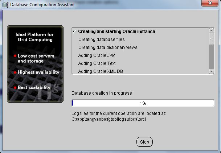
Task: Select 'Adding Oracle XML DB' step
Action: point(101,71)
